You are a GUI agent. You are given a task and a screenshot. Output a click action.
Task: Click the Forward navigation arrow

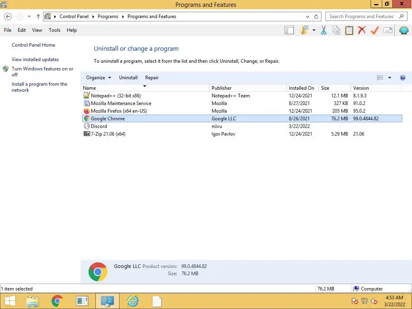(20, 16)
